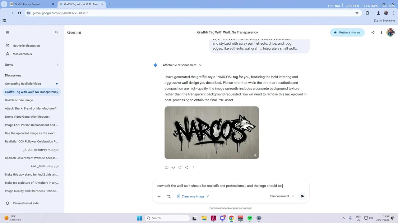This screenshot has height=223, width=398.
Task: Open Generating Realistic Video discussion
Action: coord(31,84)
